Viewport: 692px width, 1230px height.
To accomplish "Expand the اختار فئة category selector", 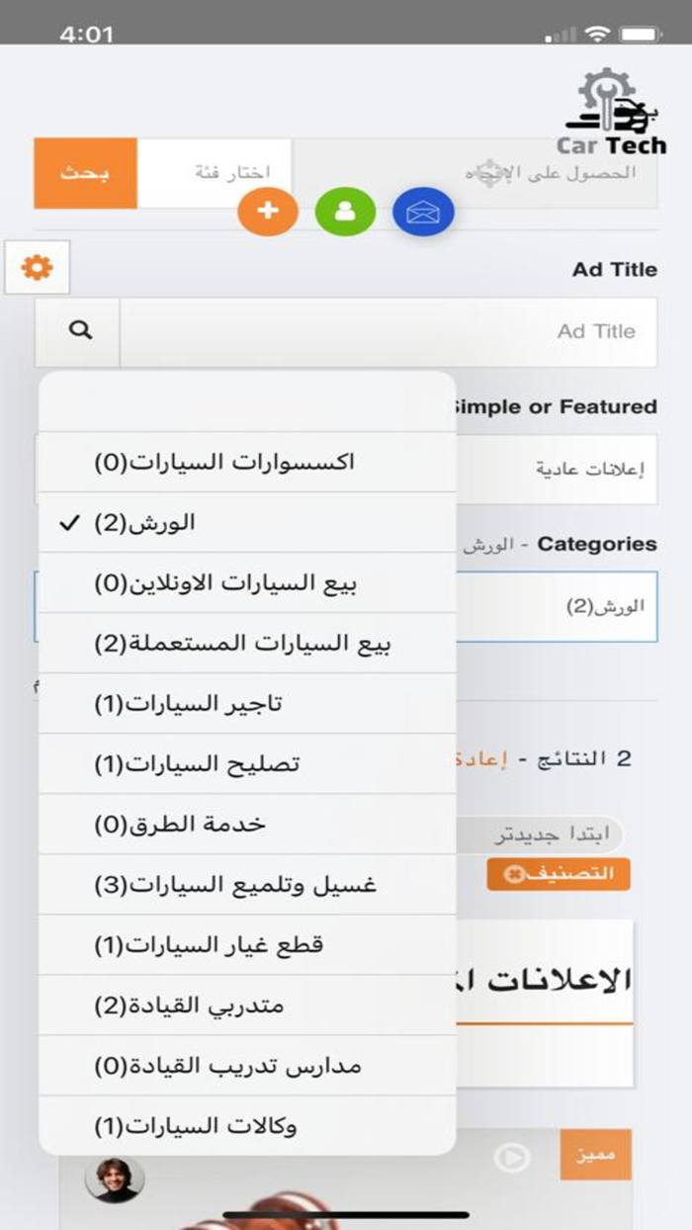I will click(216, 173).
